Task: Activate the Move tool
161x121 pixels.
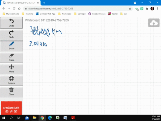Action: coord(11,69)
